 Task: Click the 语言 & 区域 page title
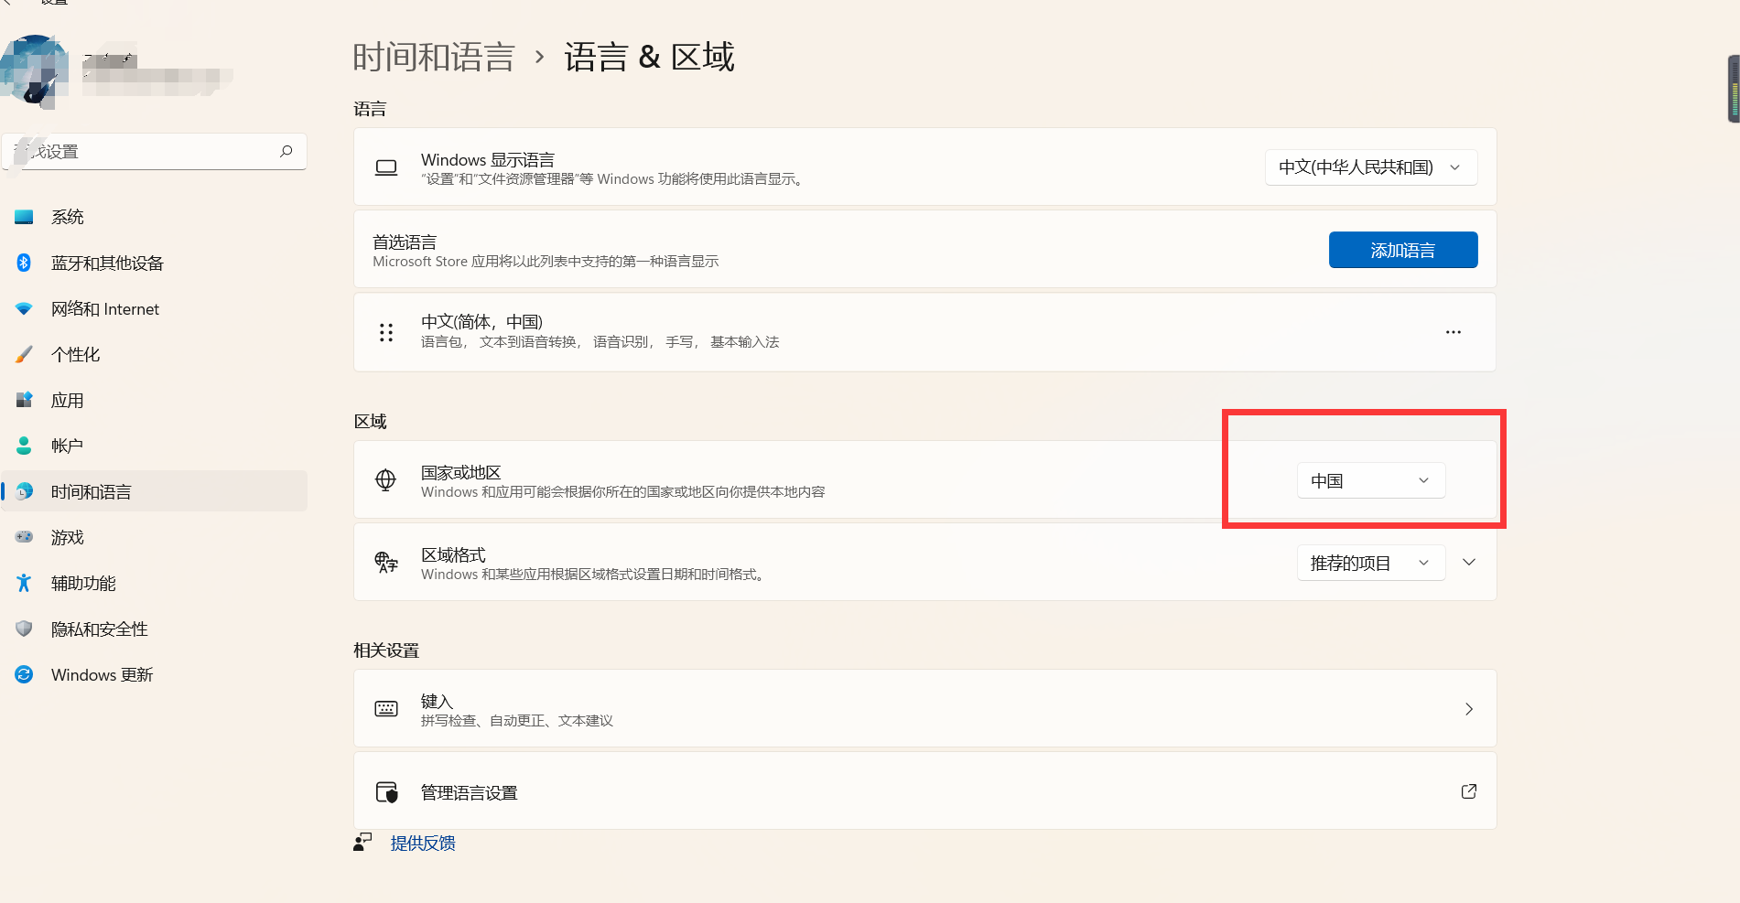point(649,57)
